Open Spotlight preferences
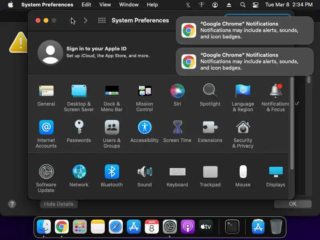 (210, 96)
